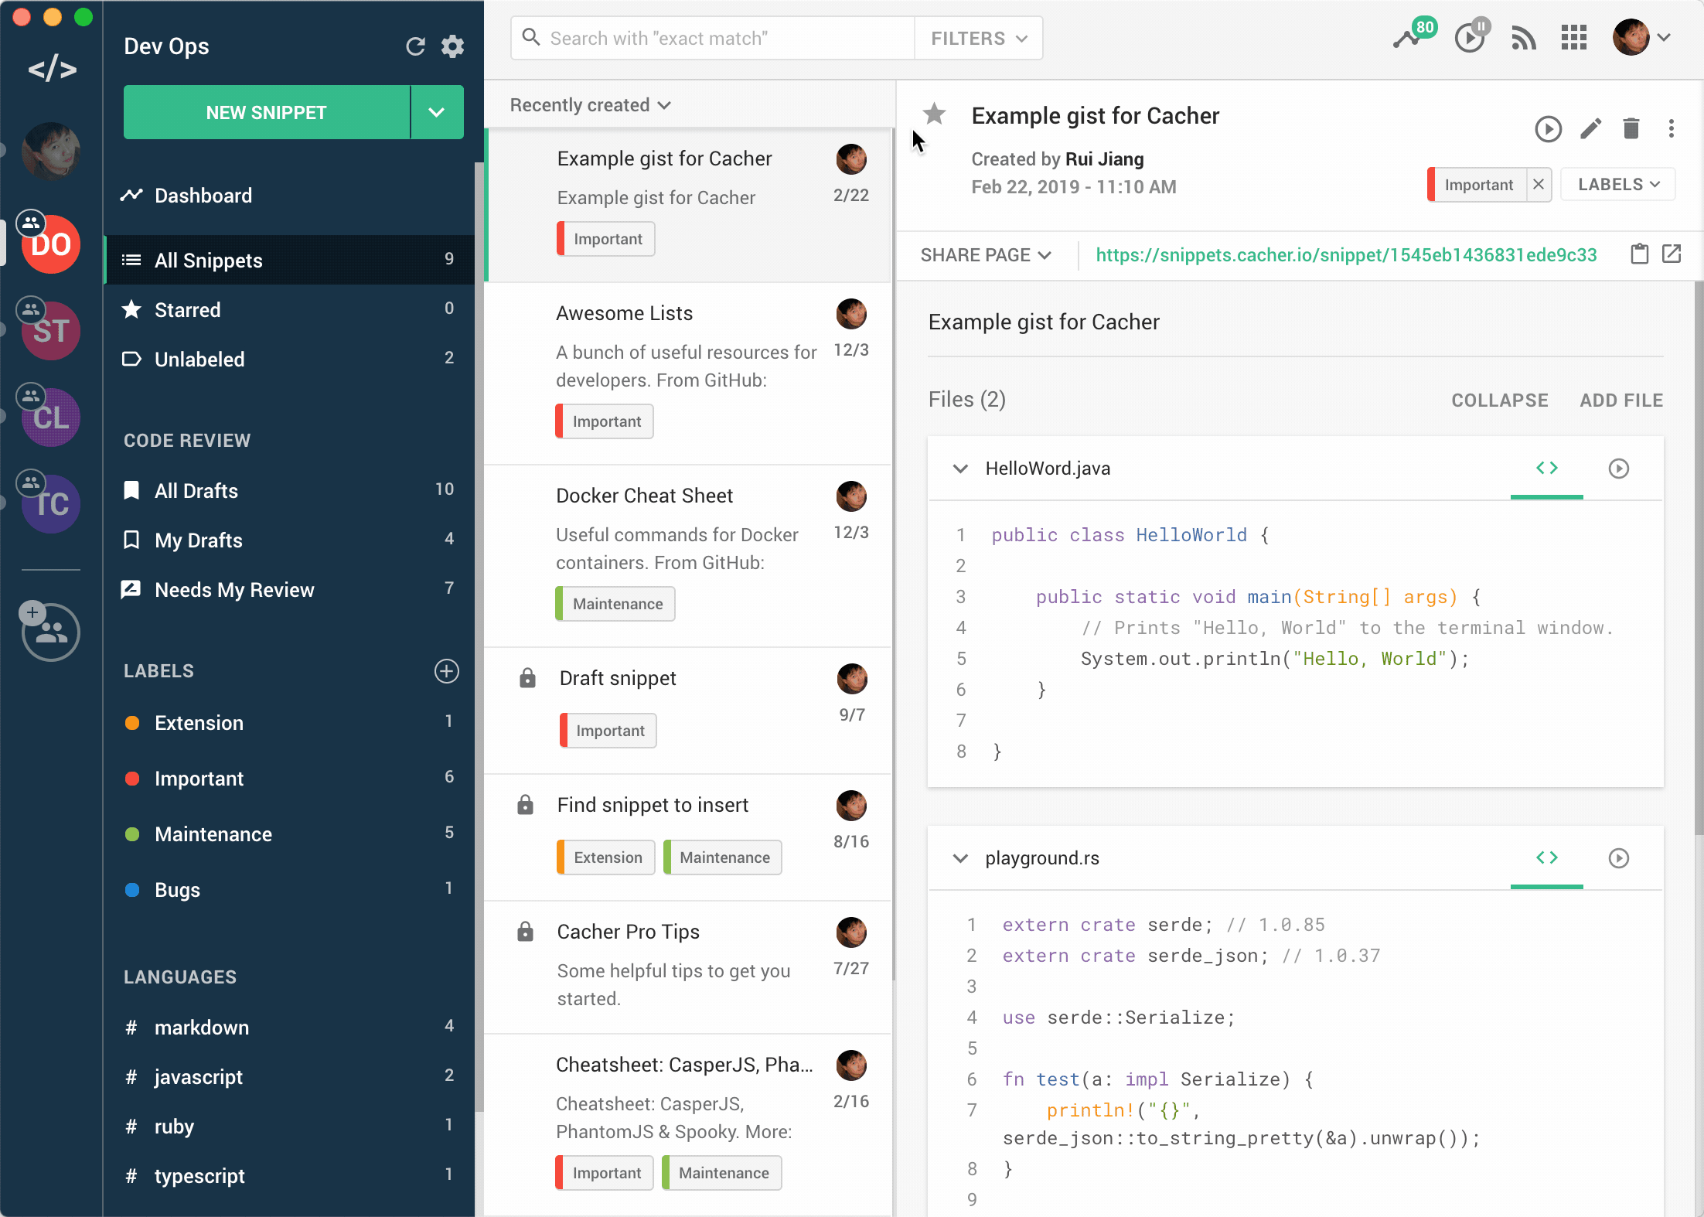The image size is (1704, 1217).
Task: Open the RSS feed icon
Action: (x=1523, y=37)
